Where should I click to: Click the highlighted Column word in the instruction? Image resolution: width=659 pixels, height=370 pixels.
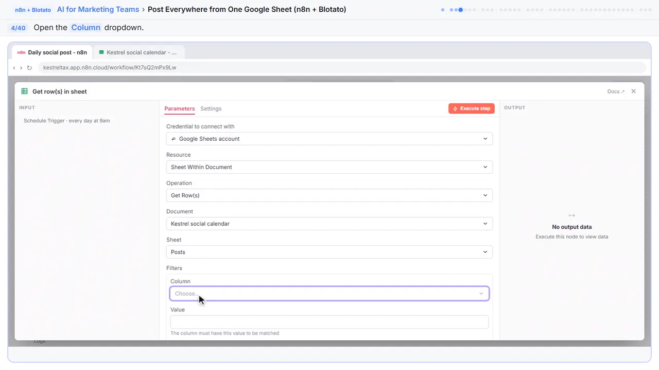[x=86, y=28]
